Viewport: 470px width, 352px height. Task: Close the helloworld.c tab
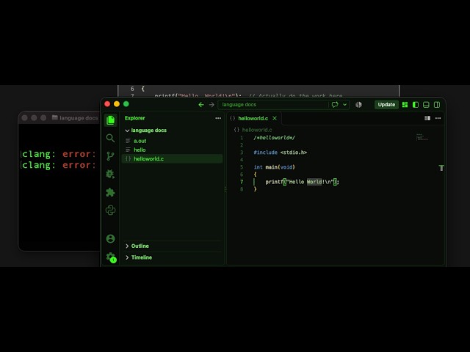[x=275, y=118]
